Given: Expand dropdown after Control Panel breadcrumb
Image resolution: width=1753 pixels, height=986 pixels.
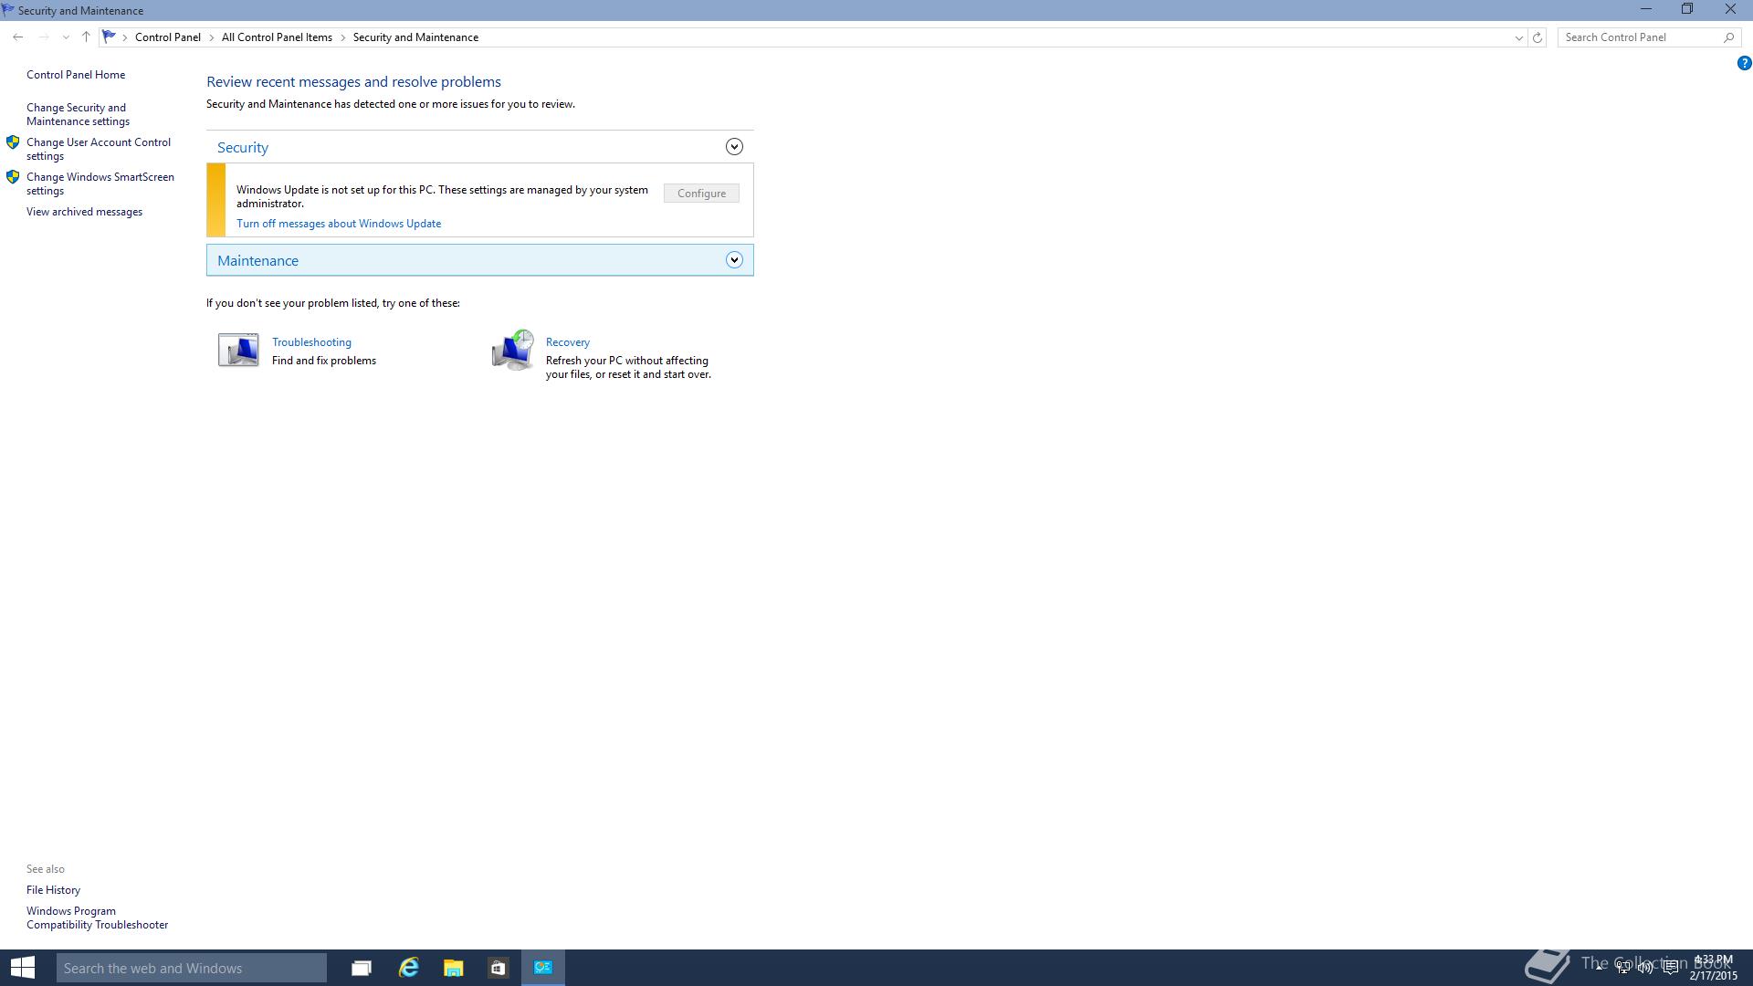Looking at the screenshot, I should pos(212,37).
